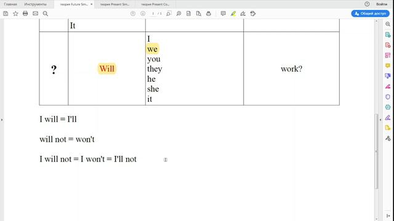Click the pronoun he in the table

151,79
